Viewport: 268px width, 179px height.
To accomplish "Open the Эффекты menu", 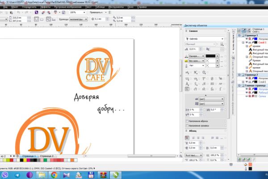I will 45,7.
